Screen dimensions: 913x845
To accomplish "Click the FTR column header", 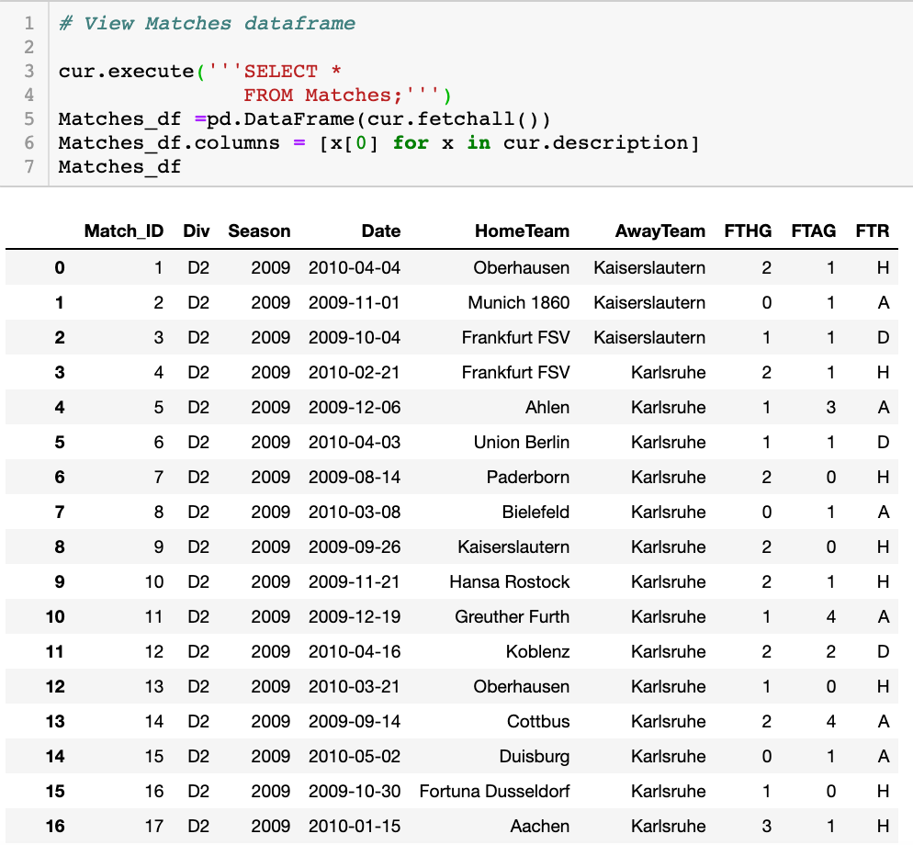I will (873, 231).
